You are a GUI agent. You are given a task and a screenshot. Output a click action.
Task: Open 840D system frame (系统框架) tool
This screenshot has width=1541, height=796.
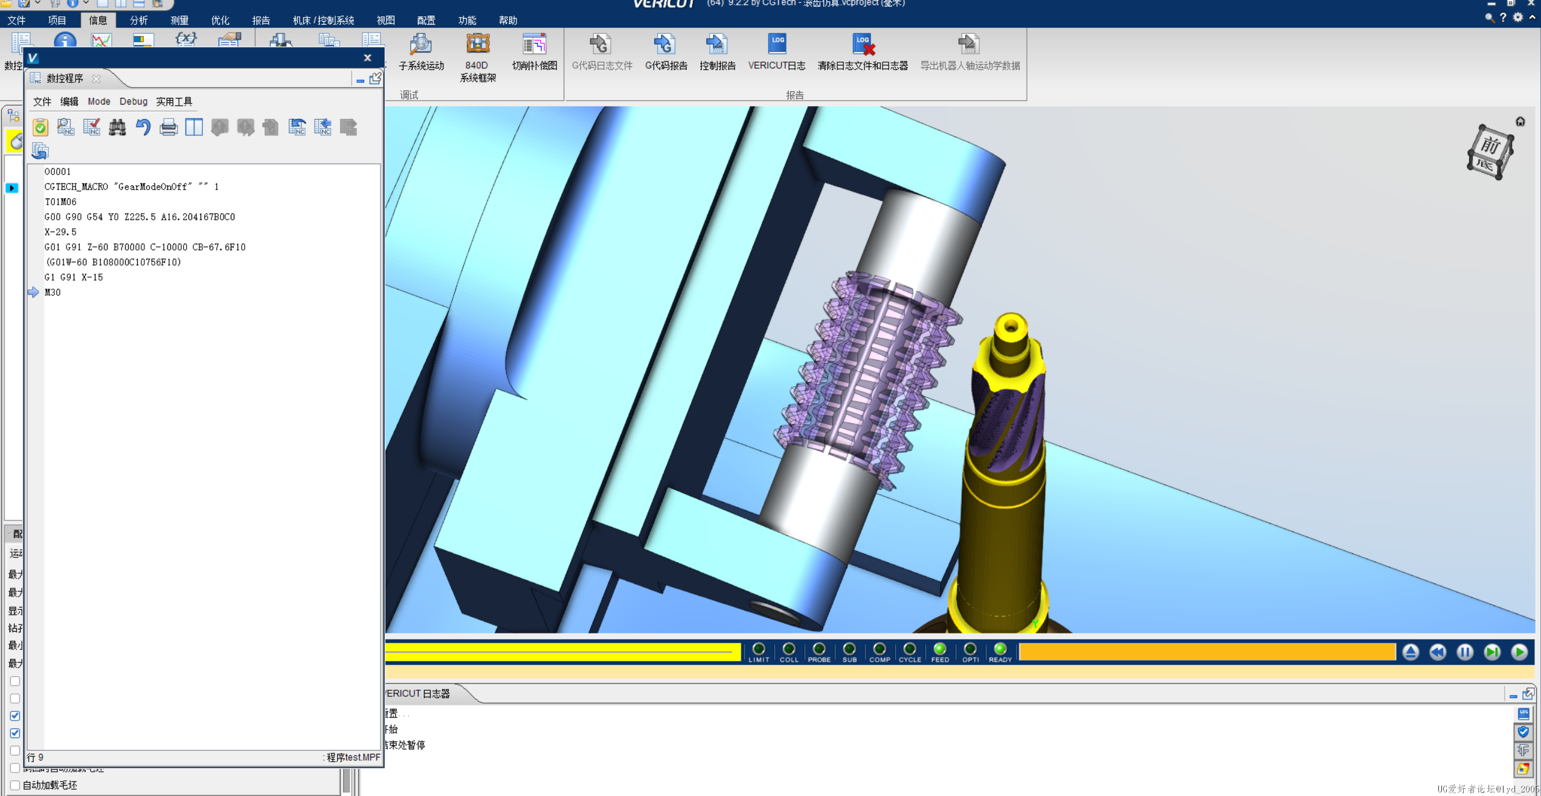click(x=478, y=58)
